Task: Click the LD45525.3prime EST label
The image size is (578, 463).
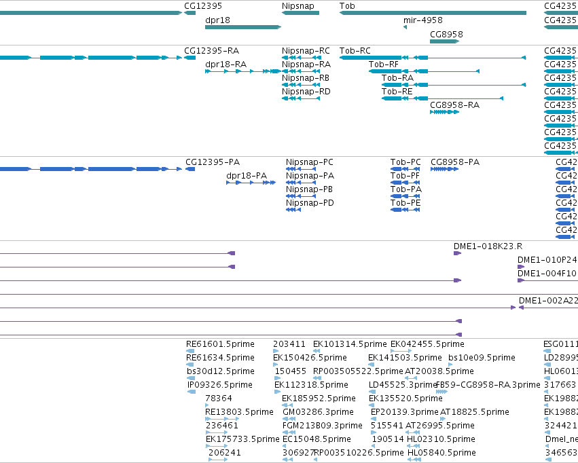Action: [x=403, y=385]
